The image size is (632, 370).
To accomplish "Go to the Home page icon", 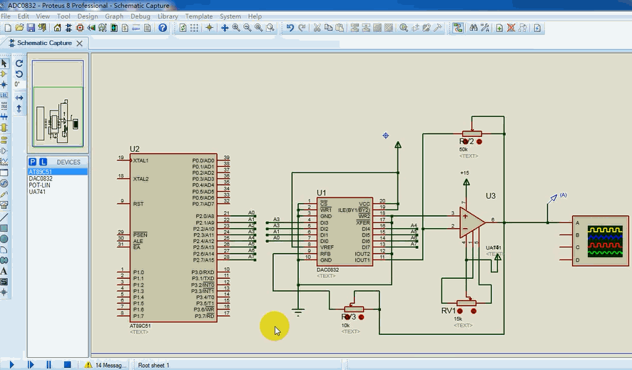I will (x=57, y=28).
